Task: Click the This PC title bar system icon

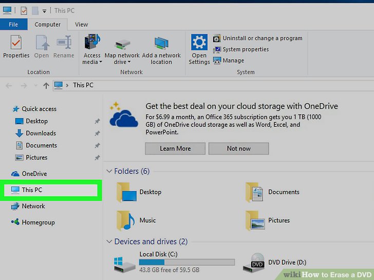Action: click(x=7, y=10)
